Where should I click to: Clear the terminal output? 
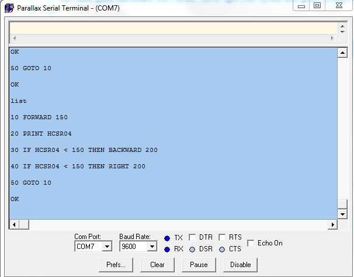(x=157, y=265)
